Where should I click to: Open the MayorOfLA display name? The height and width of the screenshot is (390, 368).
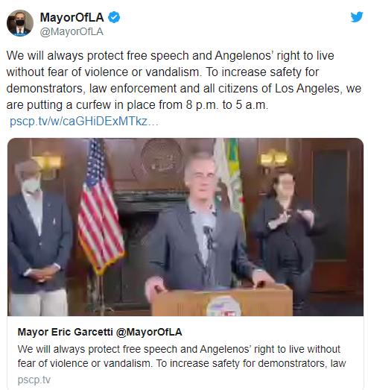[72, 17]
